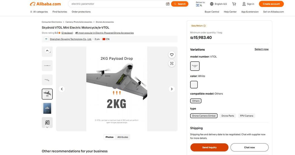
Task: Open the Find factories menu item
Action: coord(60,12)
